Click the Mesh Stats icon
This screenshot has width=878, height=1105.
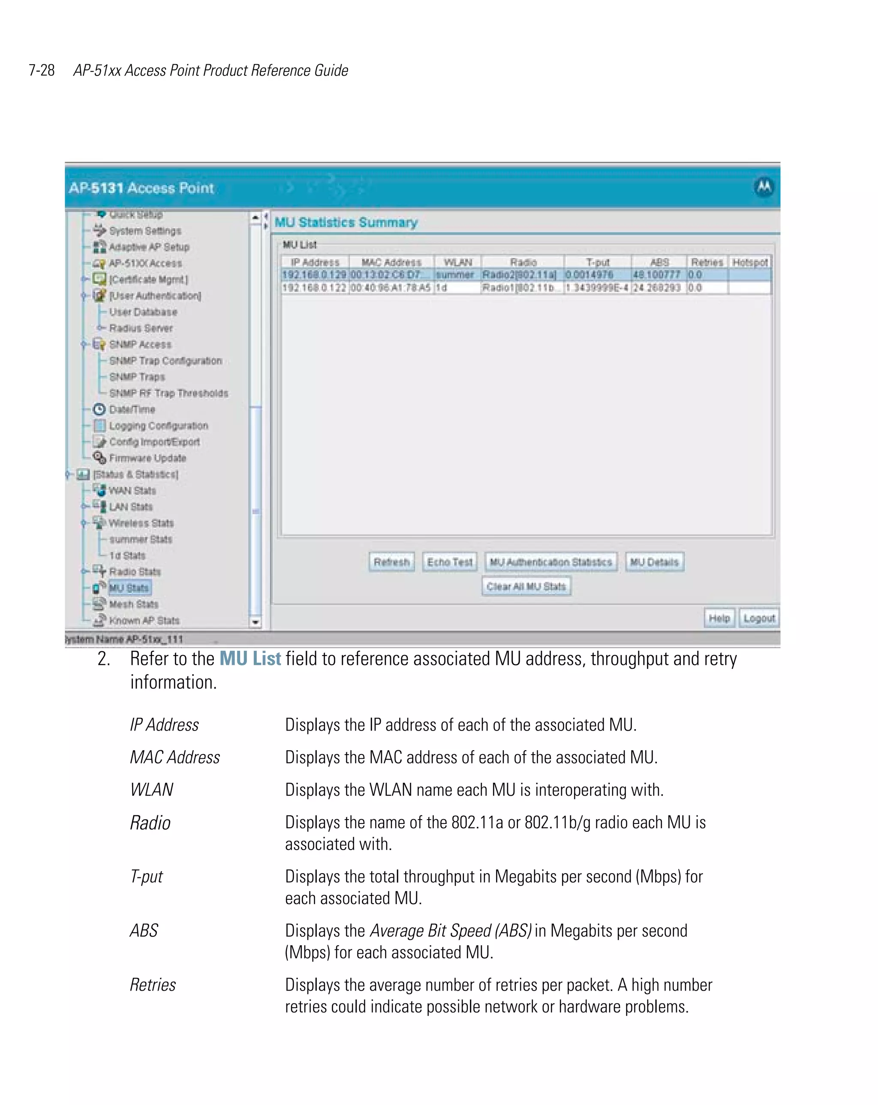(x=99, y=604)
